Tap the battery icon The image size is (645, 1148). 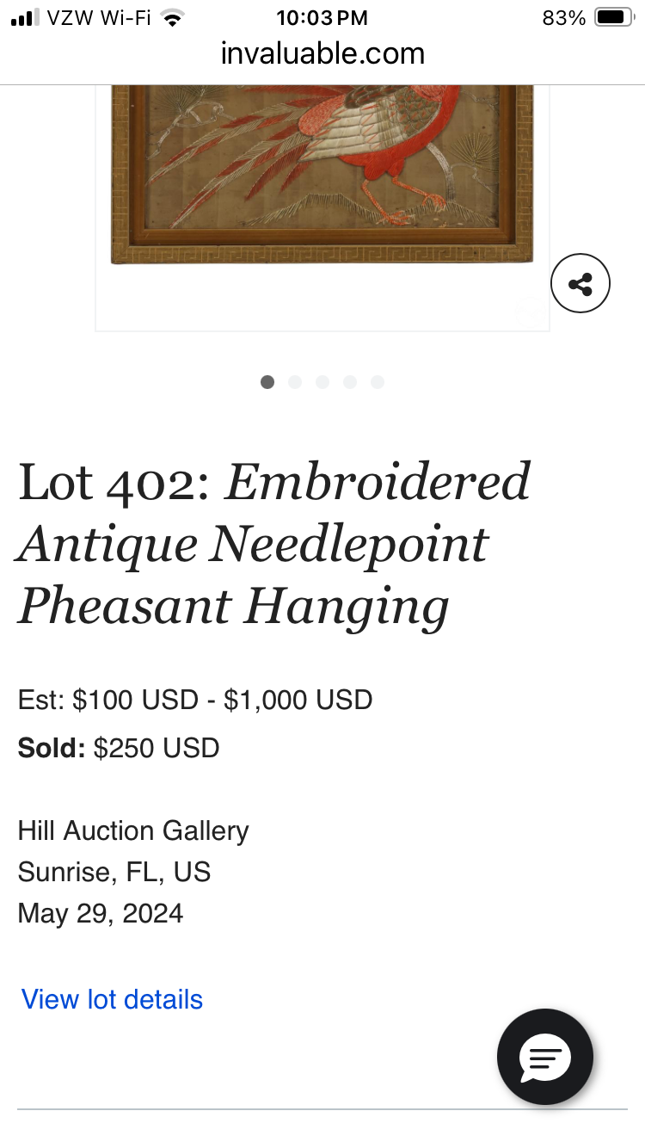tap(614, 18)
